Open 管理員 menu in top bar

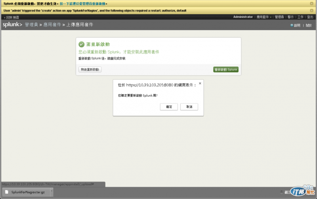(x=279, y=17)
